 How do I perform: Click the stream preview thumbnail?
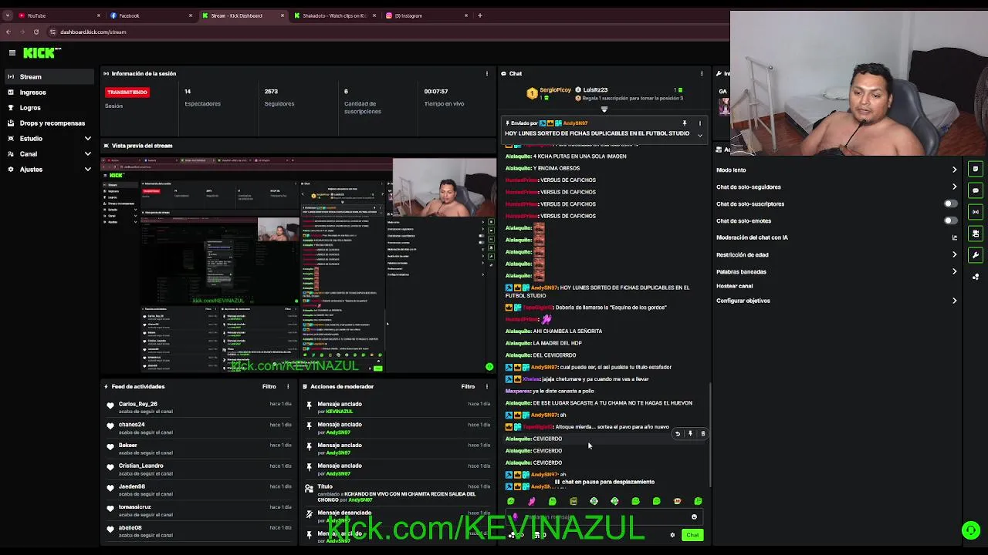click(299, 264)
